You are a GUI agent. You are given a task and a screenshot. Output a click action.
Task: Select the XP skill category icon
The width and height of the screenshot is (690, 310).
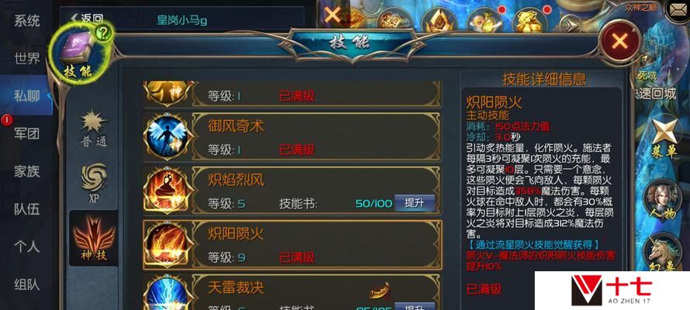pyautogui.click(x=94, y=182)
